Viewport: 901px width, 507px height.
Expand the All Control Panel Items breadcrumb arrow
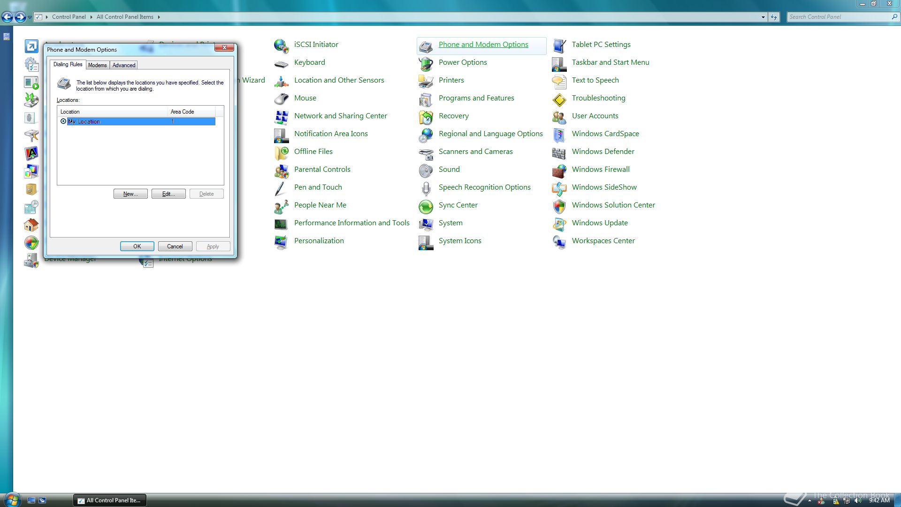coord(159,17)
